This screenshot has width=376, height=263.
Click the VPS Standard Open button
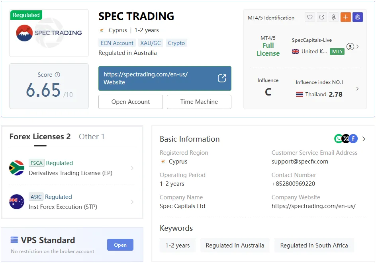(x=120, y=245)
